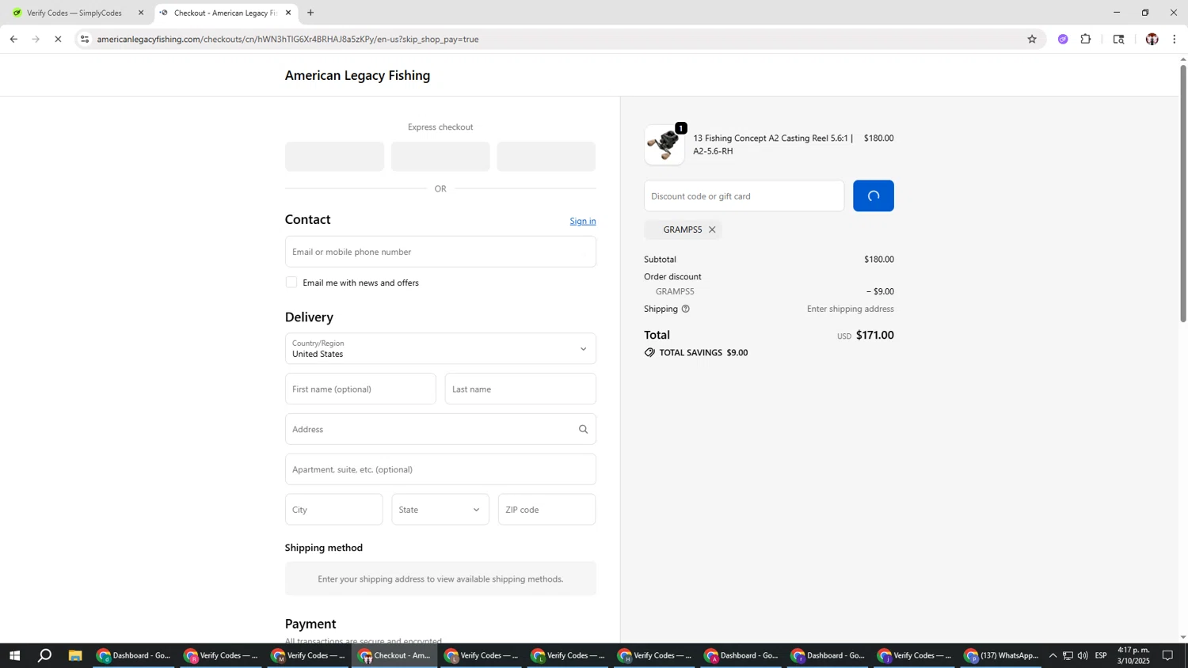
Task: Focus the Email or mobile phone field
Action: 440,252
